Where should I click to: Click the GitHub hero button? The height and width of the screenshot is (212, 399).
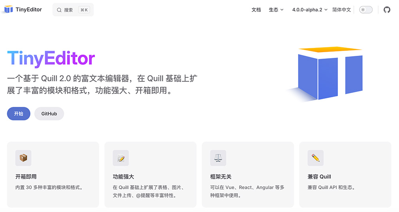coord(49,114)
